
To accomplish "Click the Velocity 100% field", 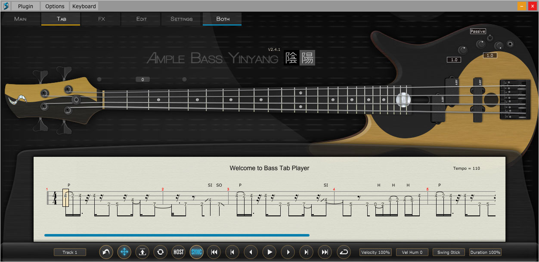I will point(376,253).
